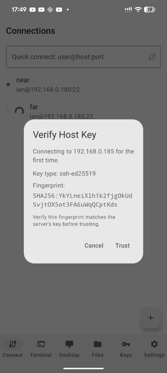This screenshot has width=167, height=373.
Task: Open the Connect tab icon
Action: [x=12, y=344]
